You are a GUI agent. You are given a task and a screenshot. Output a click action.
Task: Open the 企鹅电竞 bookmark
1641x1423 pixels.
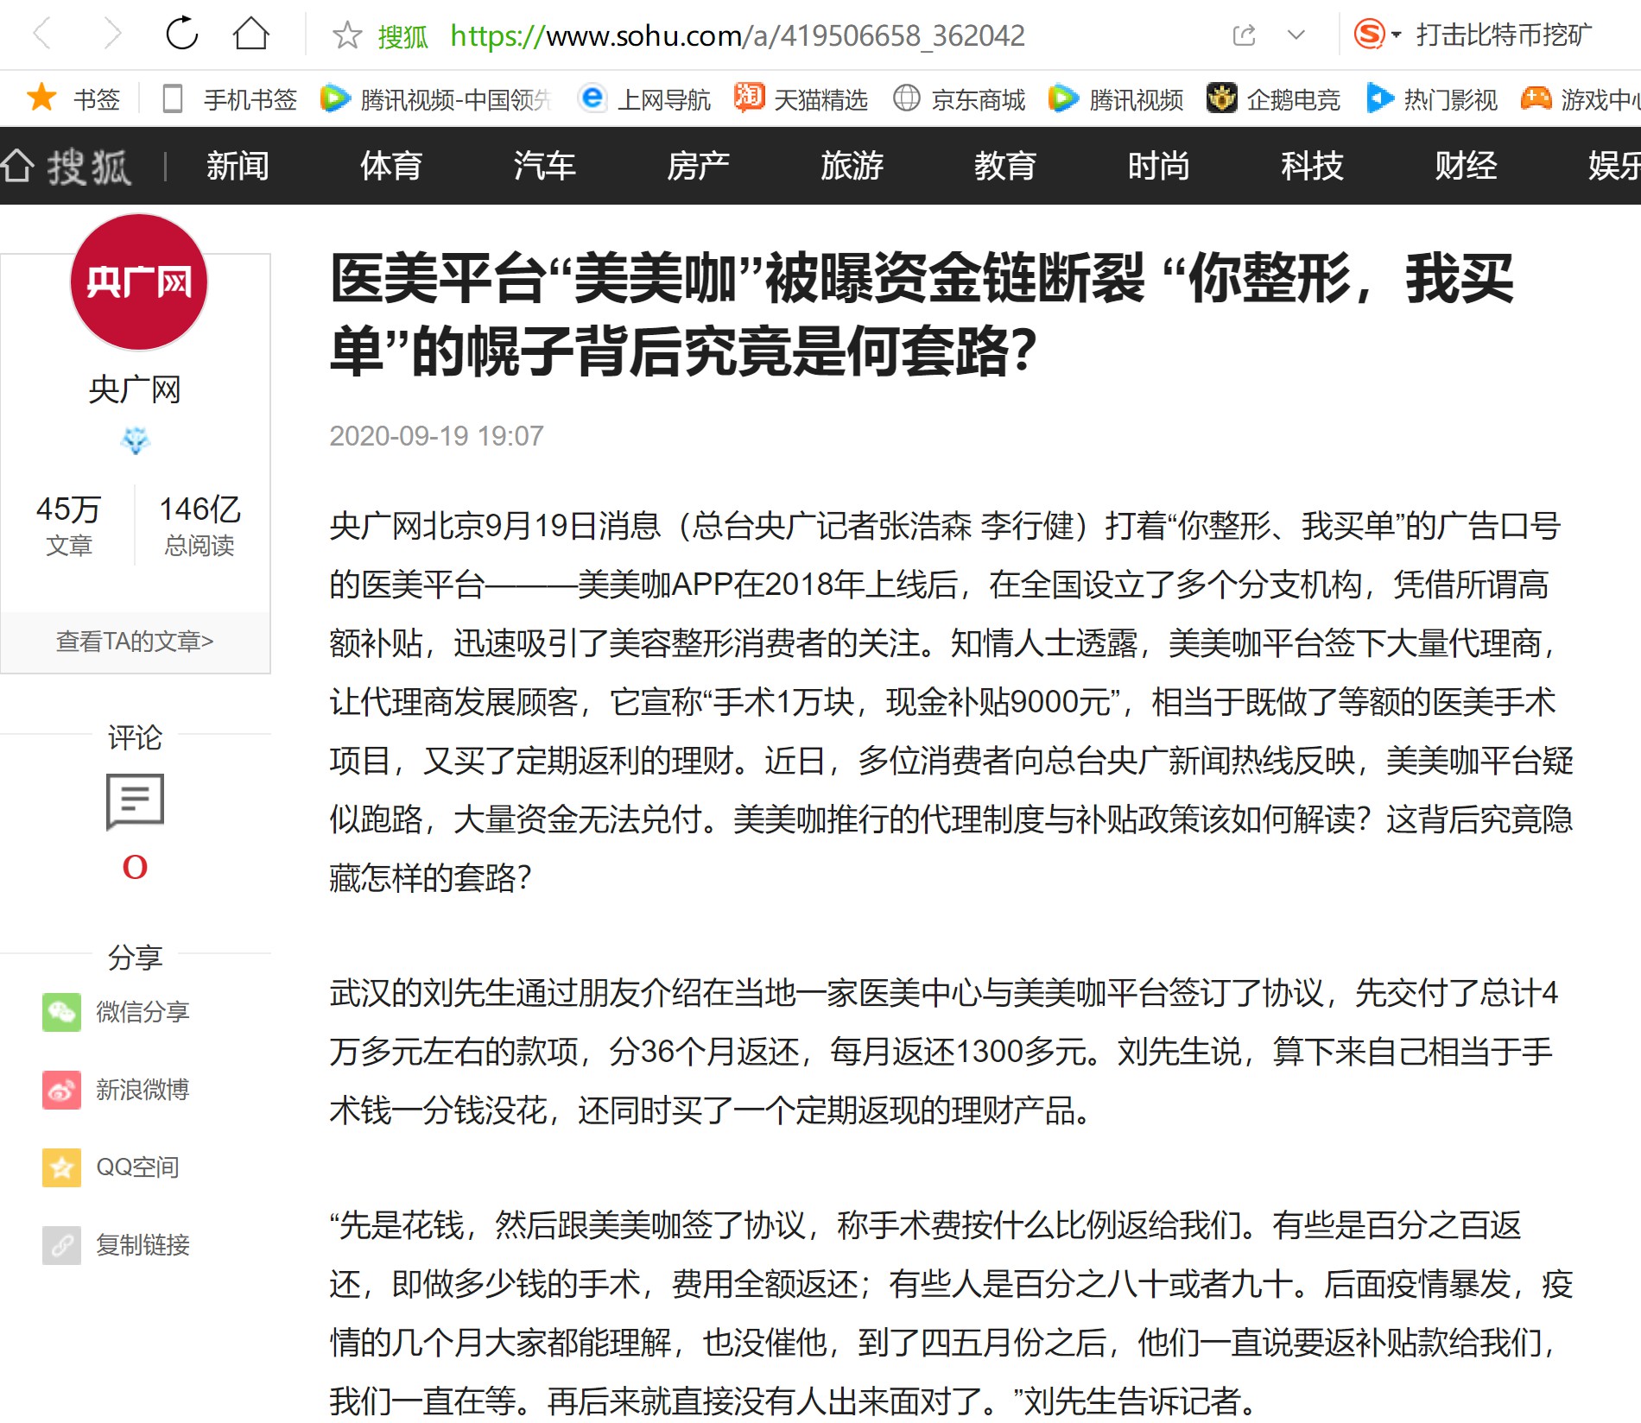pyautogui.click(x=1273, y=99)
